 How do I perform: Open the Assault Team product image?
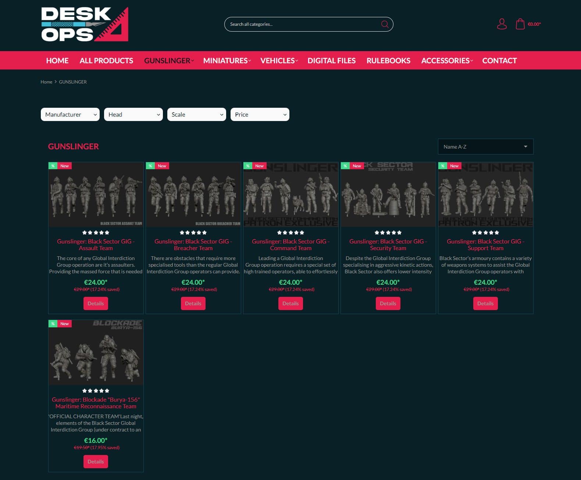pos(96,195)
